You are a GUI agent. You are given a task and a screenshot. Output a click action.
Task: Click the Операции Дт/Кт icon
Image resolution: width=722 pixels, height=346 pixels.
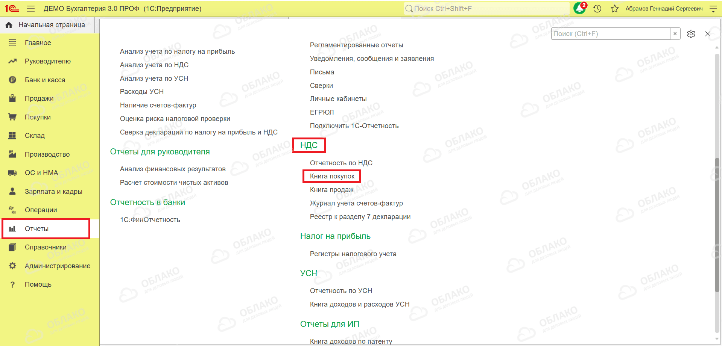click(x=12, y=210)
